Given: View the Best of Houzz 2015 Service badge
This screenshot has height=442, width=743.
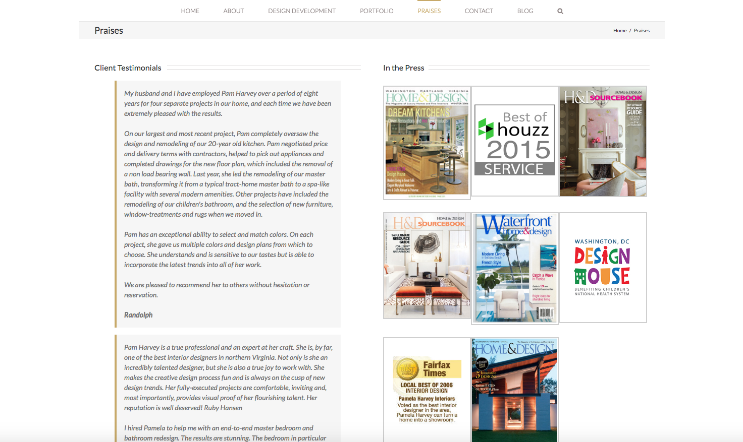Looking at the screenshot, I should click(515, 141).
